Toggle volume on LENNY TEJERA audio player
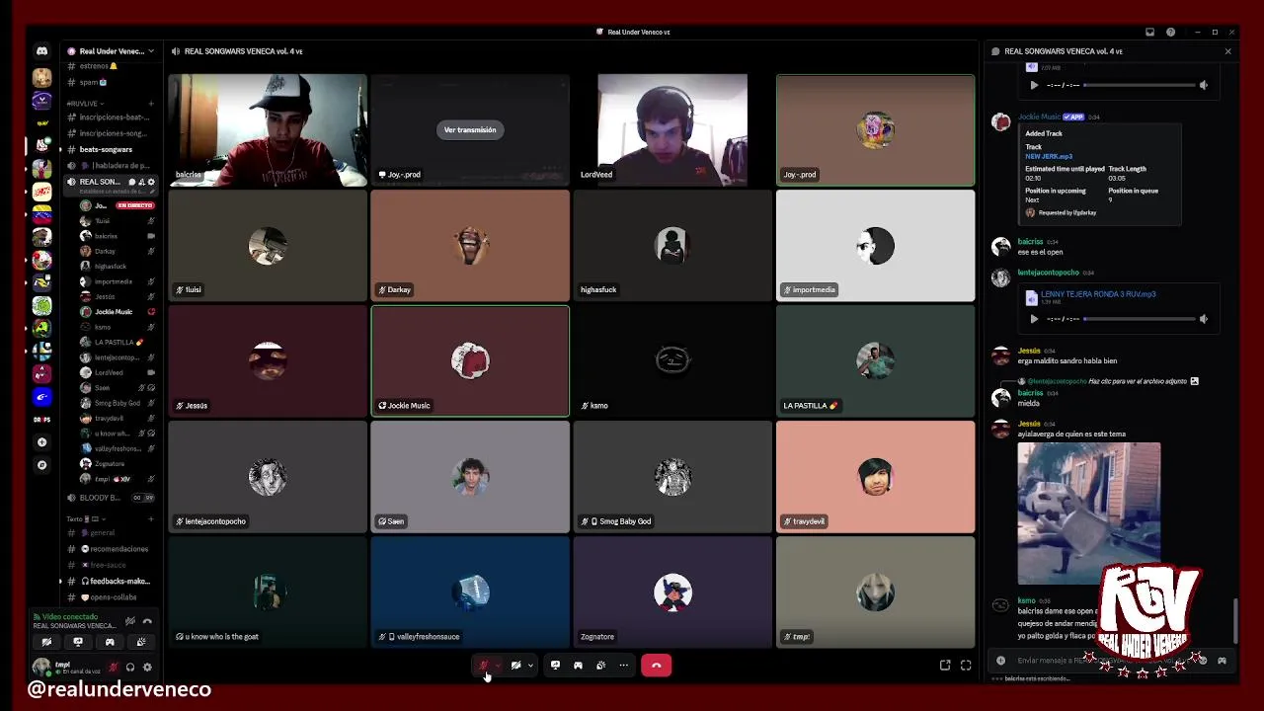 click(x=1203, y=319)
